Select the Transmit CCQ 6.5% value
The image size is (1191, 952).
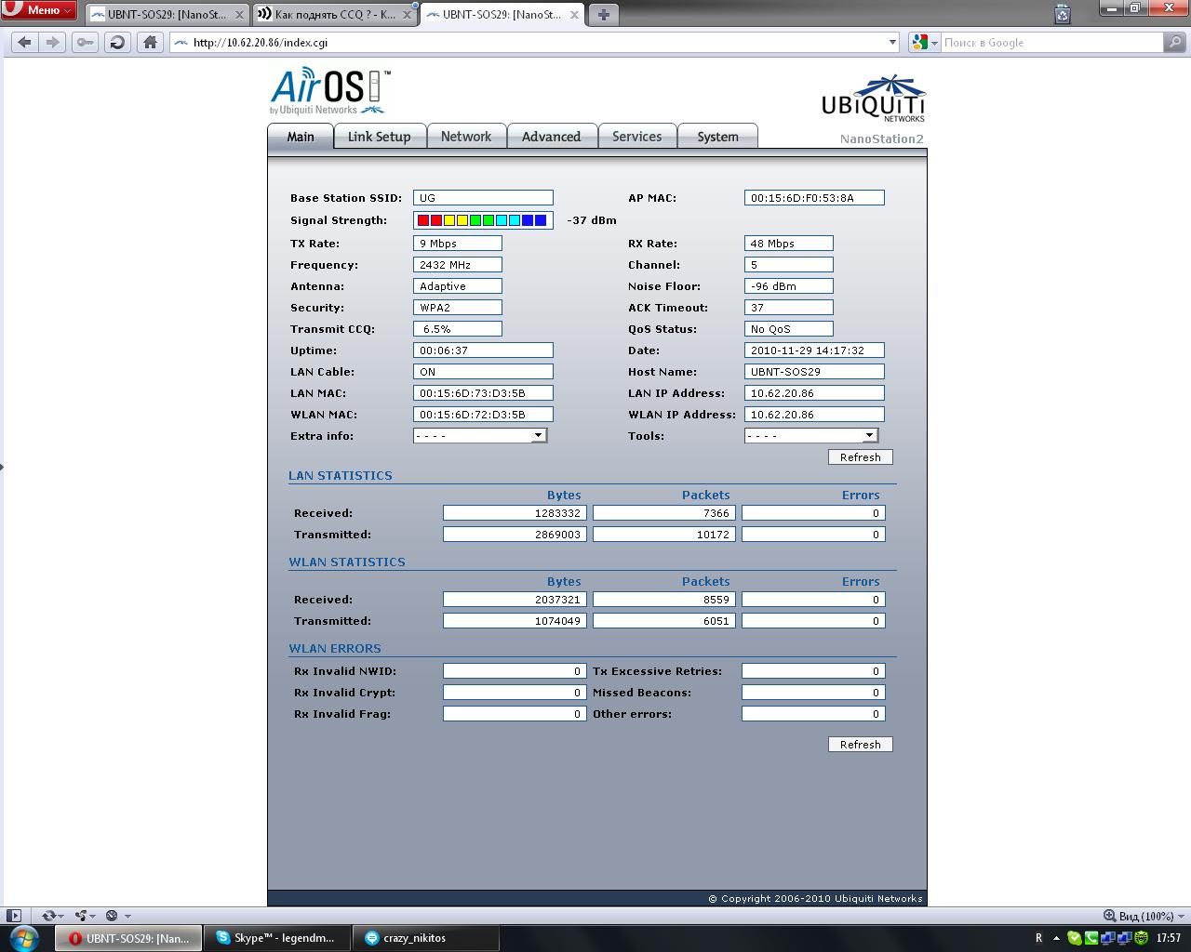[x=458, y=329]
